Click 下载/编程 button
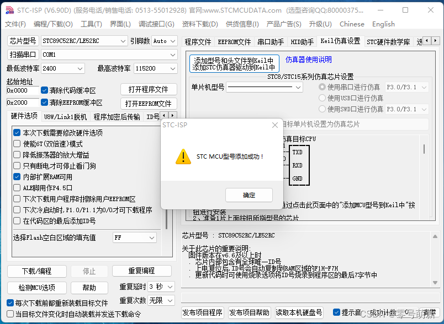The height and width of the screenshot is (324, 444). click(x=37, y=271)
